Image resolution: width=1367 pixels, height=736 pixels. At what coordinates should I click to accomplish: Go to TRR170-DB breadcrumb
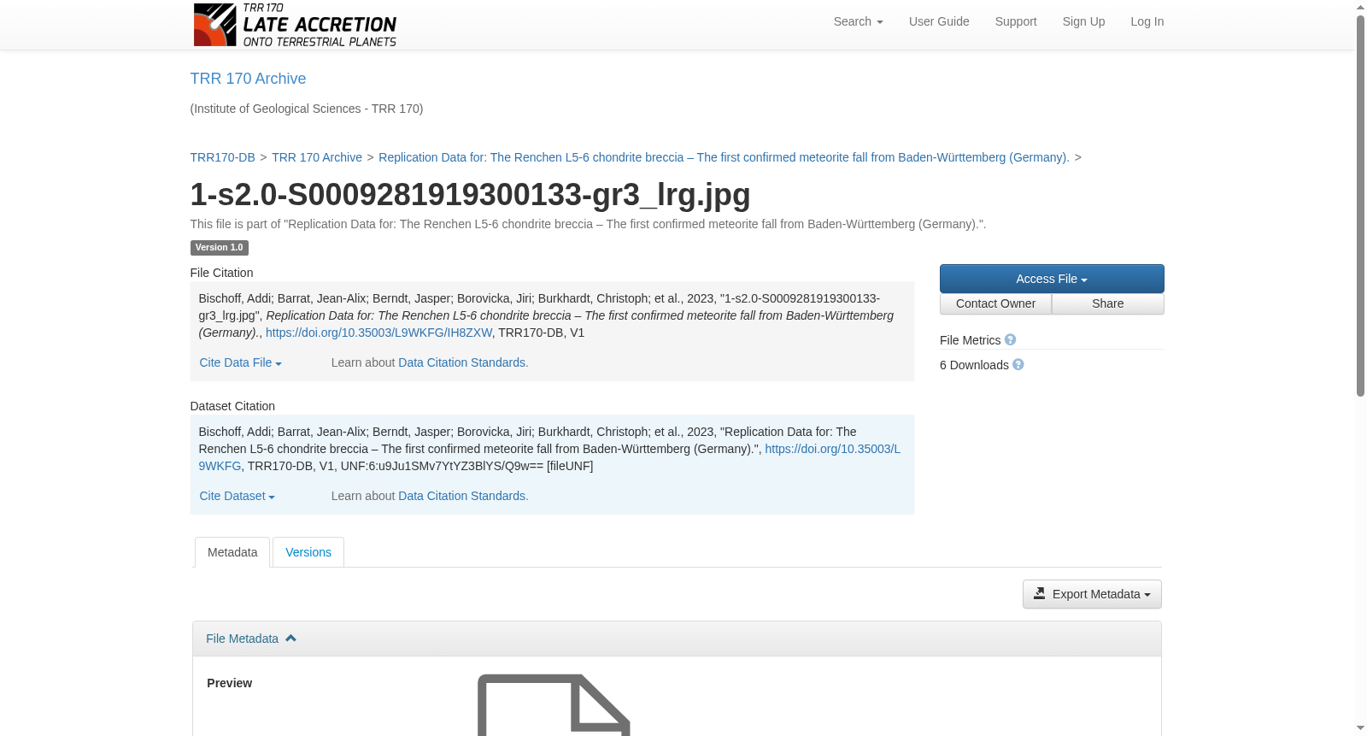pos(222,157)
